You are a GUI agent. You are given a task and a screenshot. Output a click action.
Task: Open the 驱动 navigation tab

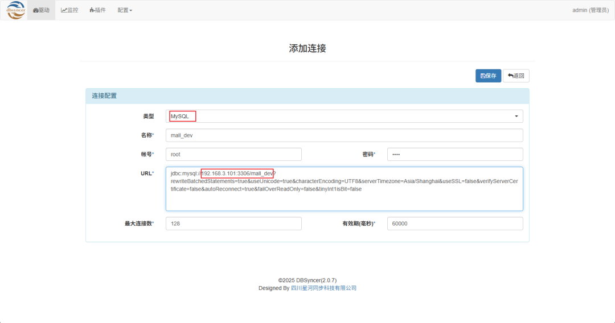click(x=41, y=10)
